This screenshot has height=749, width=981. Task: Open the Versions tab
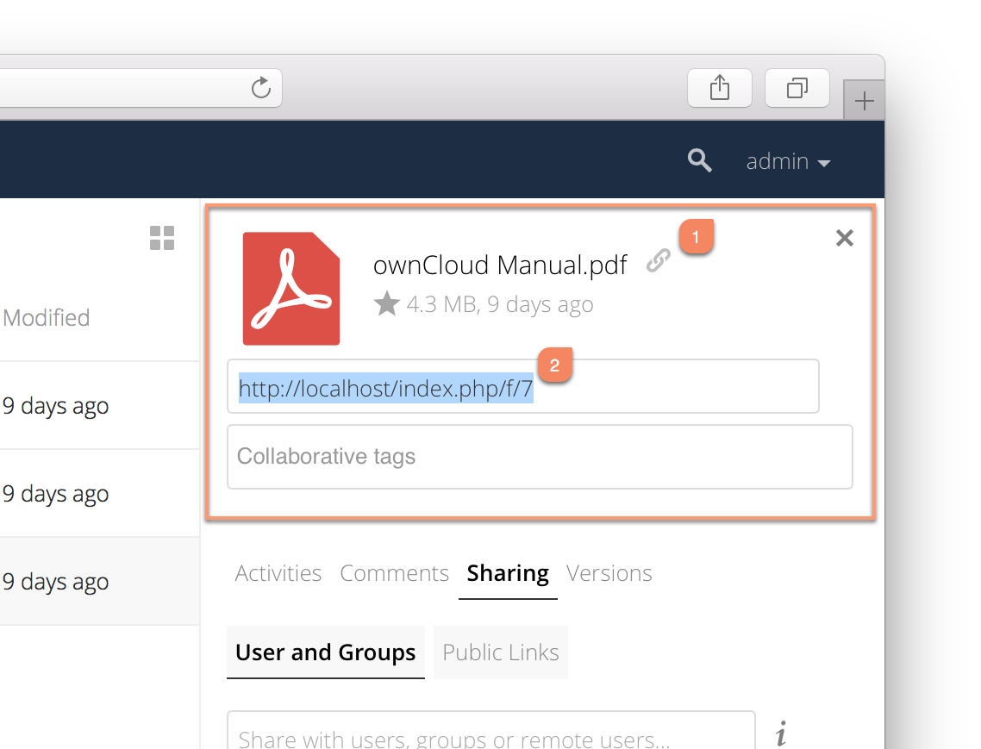[609, 572]
